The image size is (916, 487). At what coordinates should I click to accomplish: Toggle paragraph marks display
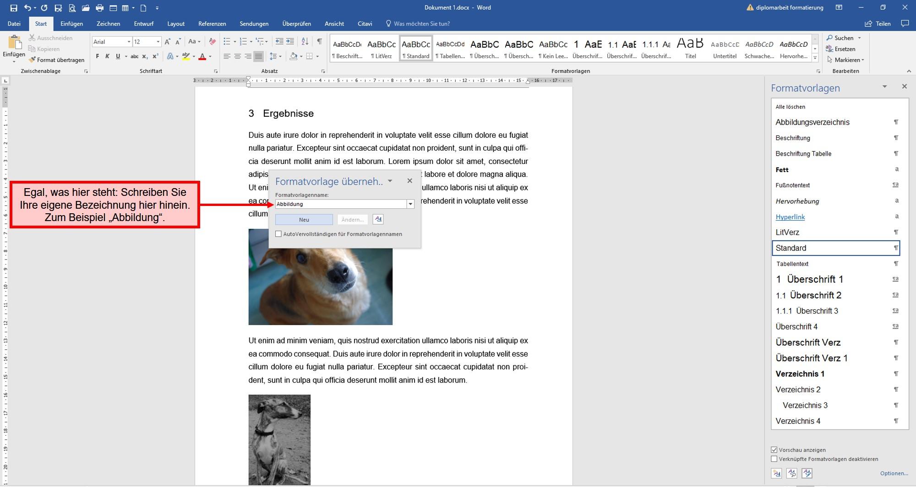tap(319, 41)
